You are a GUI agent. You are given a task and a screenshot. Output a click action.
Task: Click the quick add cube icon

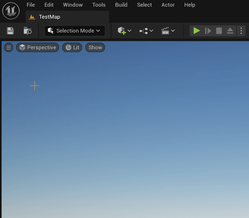pyautogui.click(x=122, y=31)
